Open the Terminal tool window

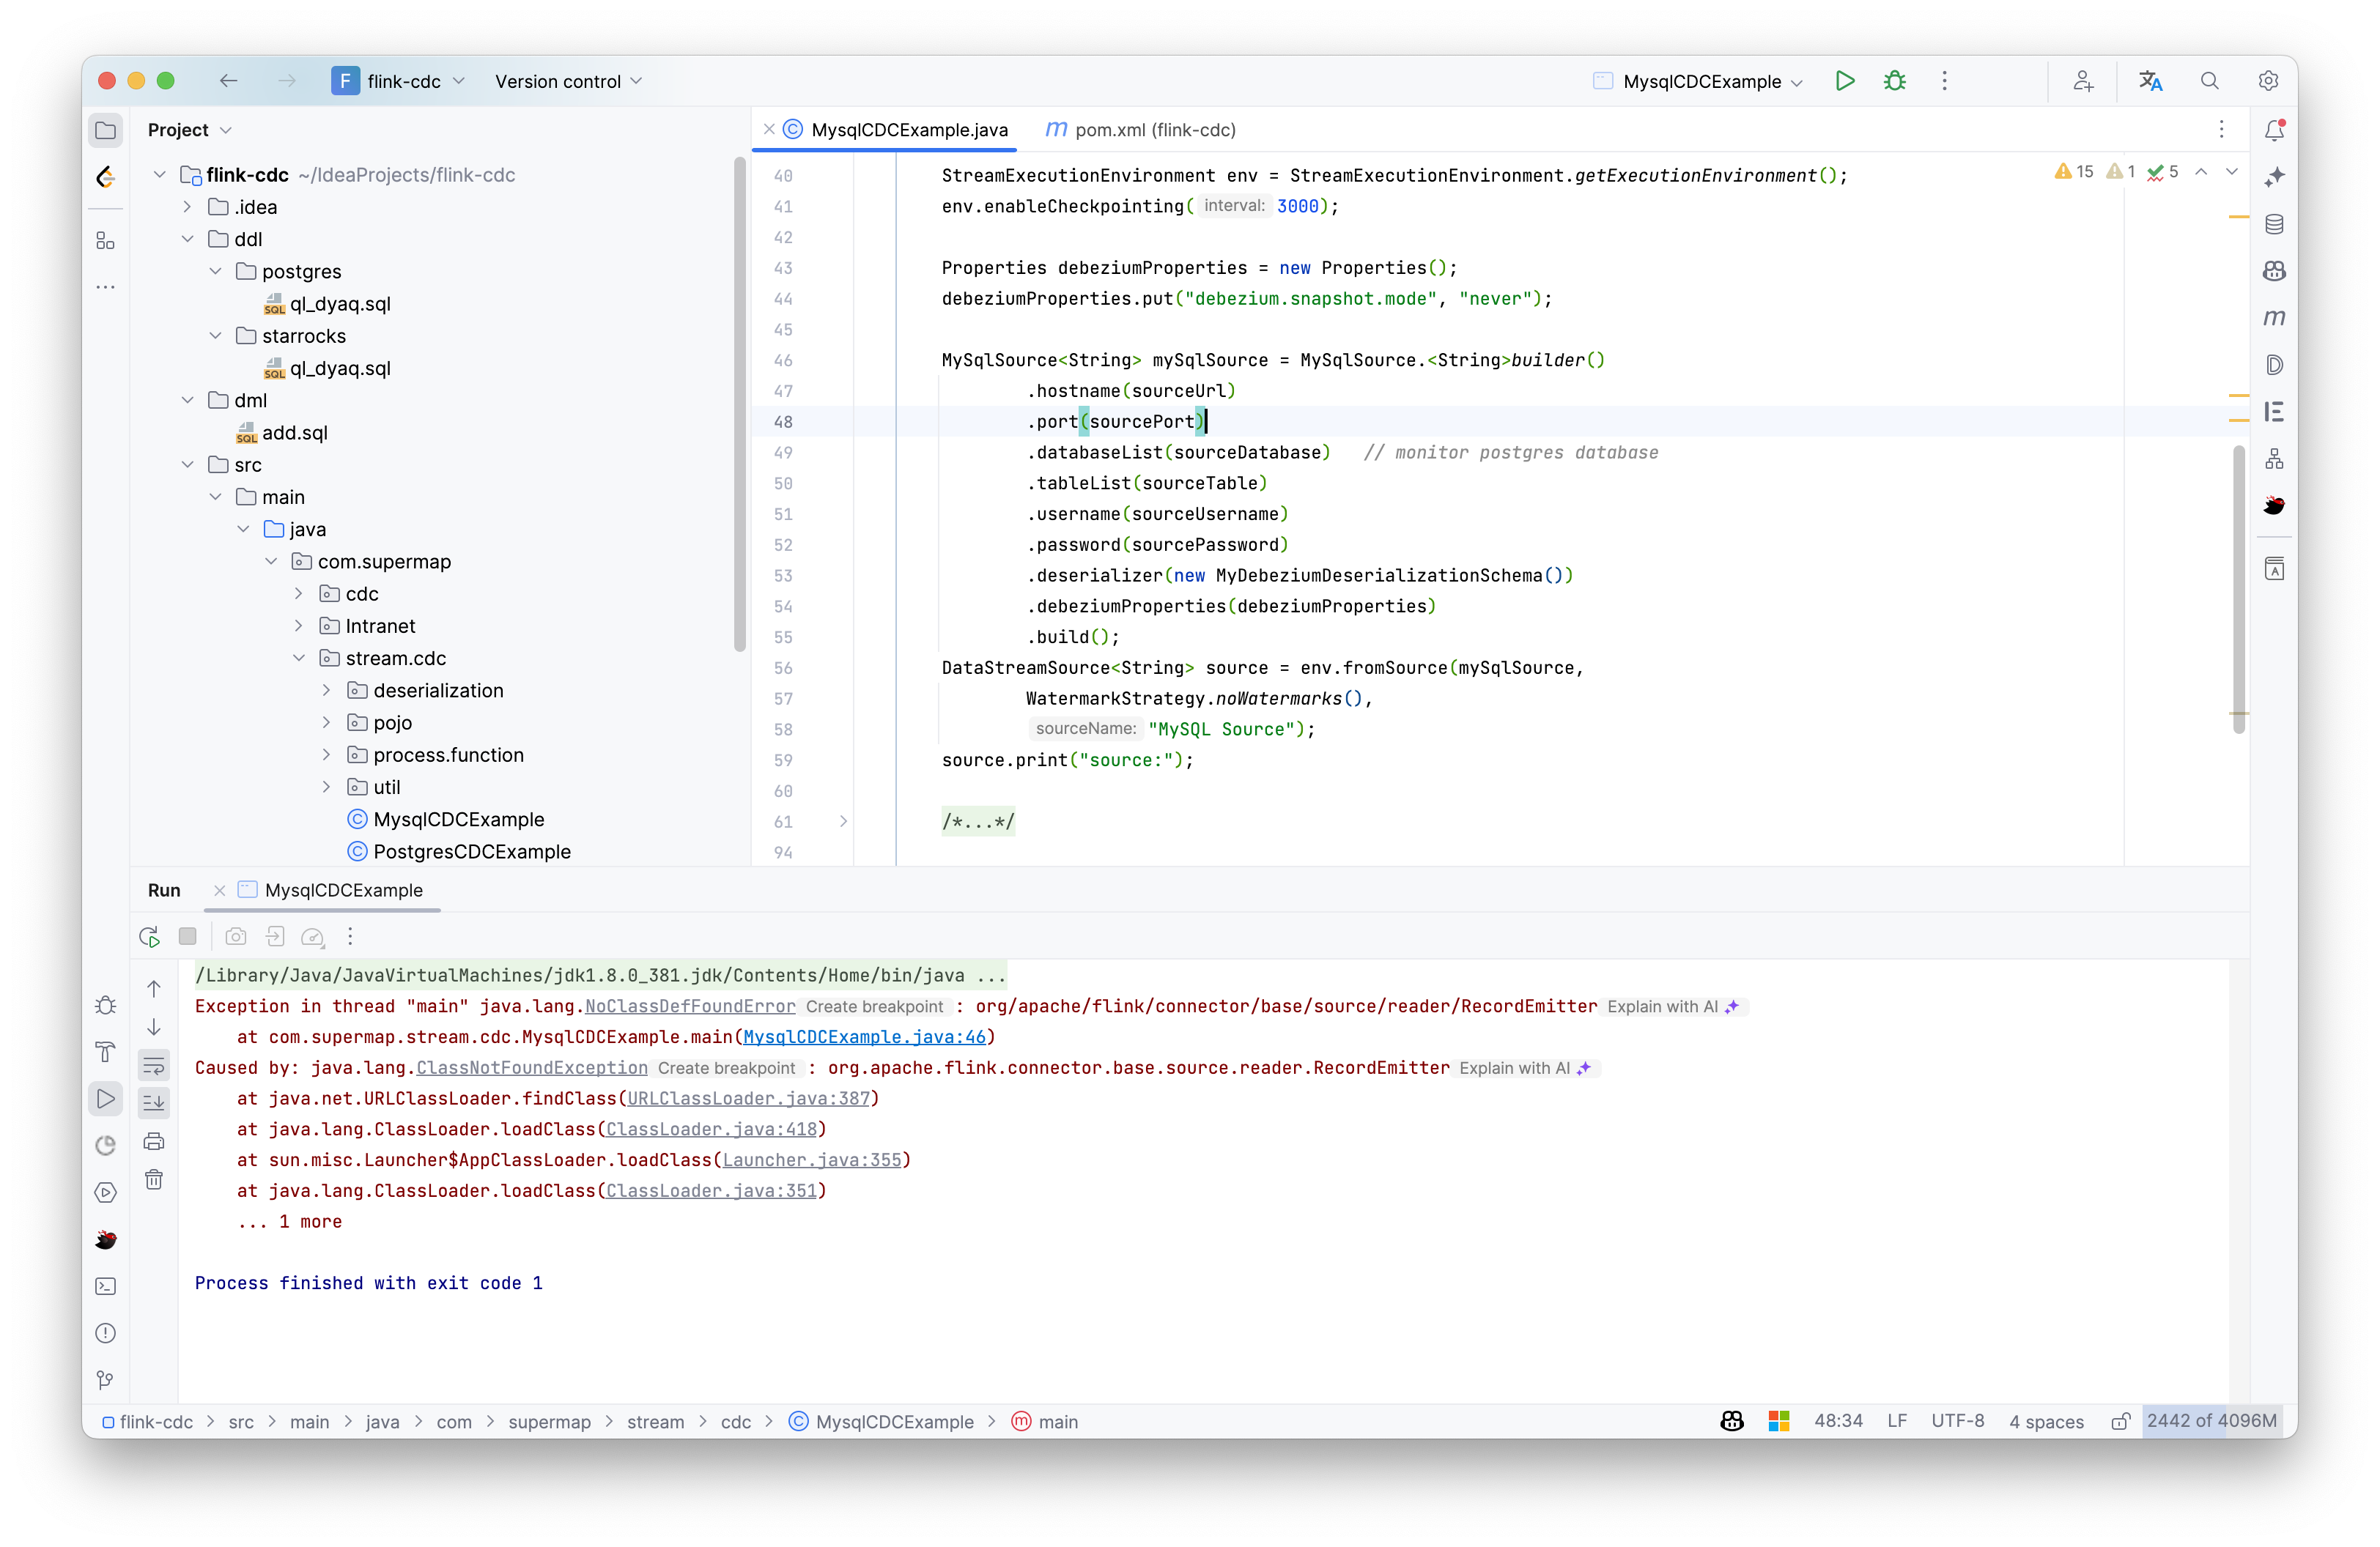point(105,1286)
